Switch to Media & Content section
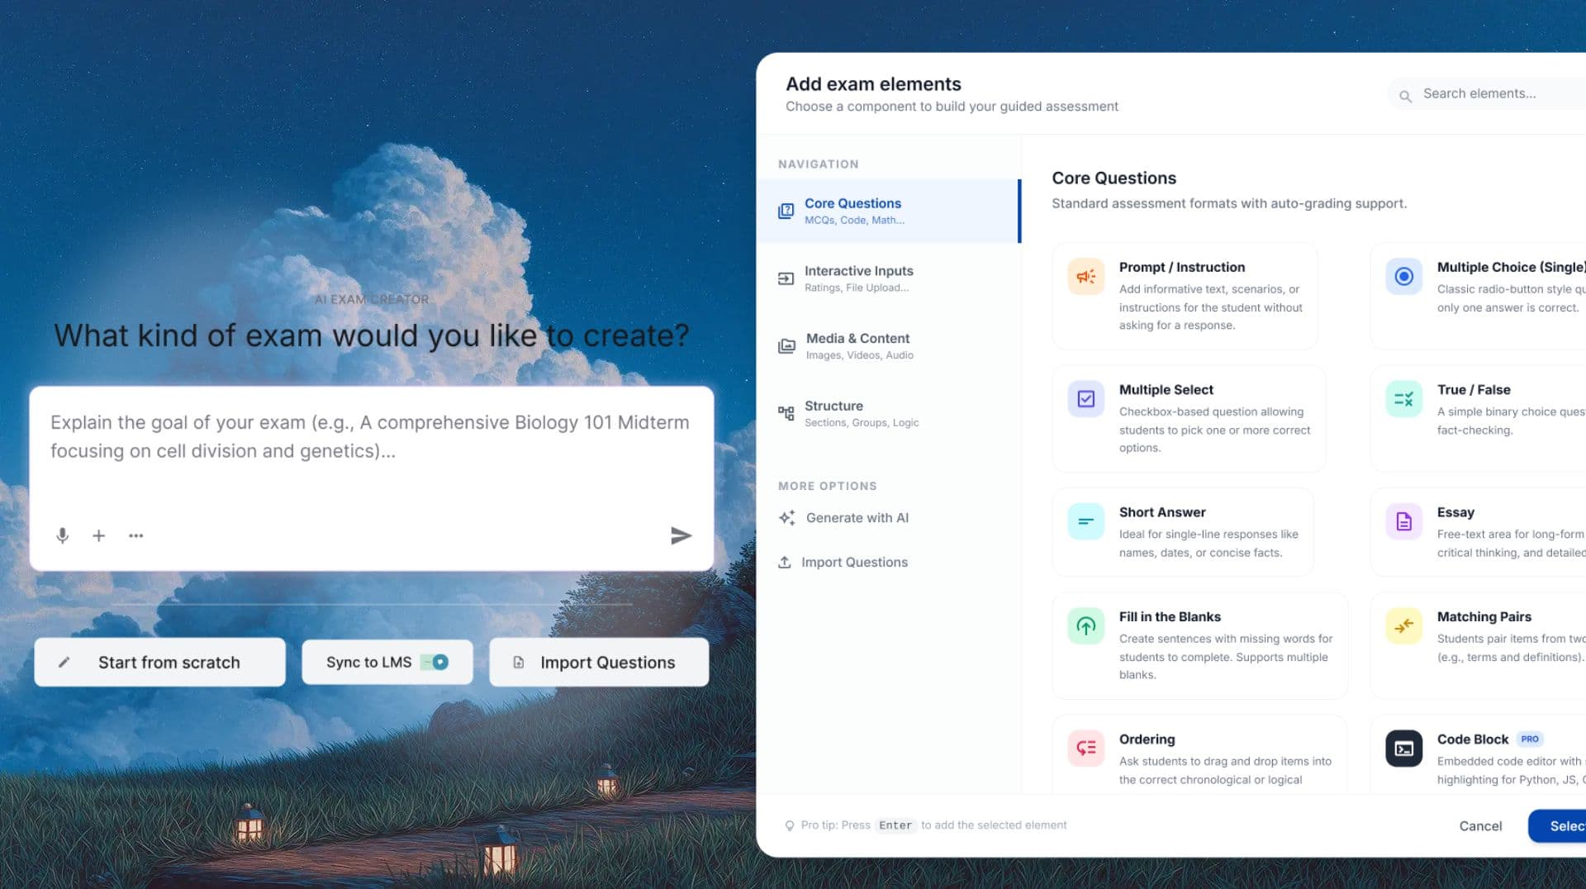Viewport: 1586px width, 889px height. click(x=857, y=346)
